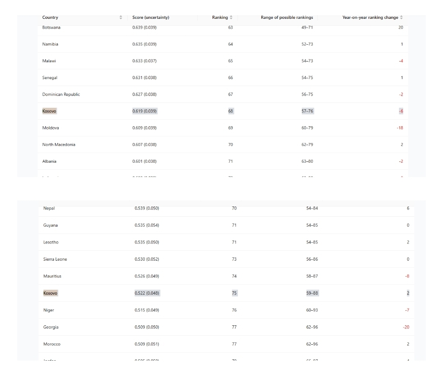Image resolution: width=443 pixels, height=375 pixels.
Task: Sort by Year-on-year ranking change arrows
Action: [x=402, y=18]
